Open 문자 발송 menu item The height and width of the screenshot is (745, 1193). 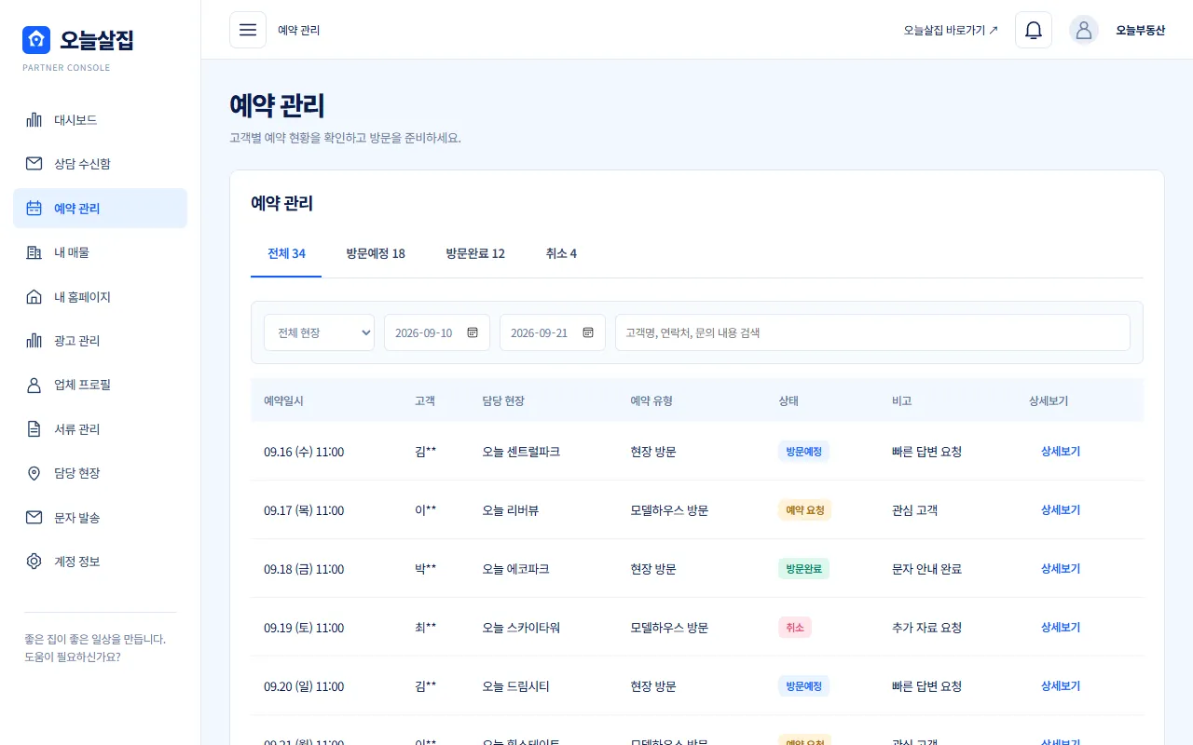click(x=100, y=518)
